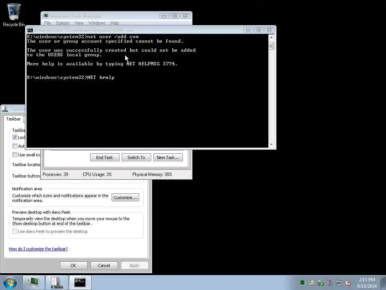This screenshot has height=290, width=386.
Task: Open the Options menu in Task Manager
Action: (63, 23)
